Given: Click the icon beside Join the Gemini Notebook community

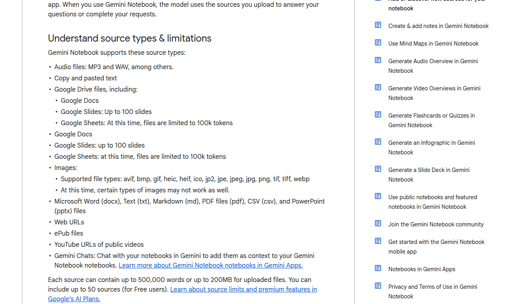Looking at the screenshot, I should coord(378,224).
